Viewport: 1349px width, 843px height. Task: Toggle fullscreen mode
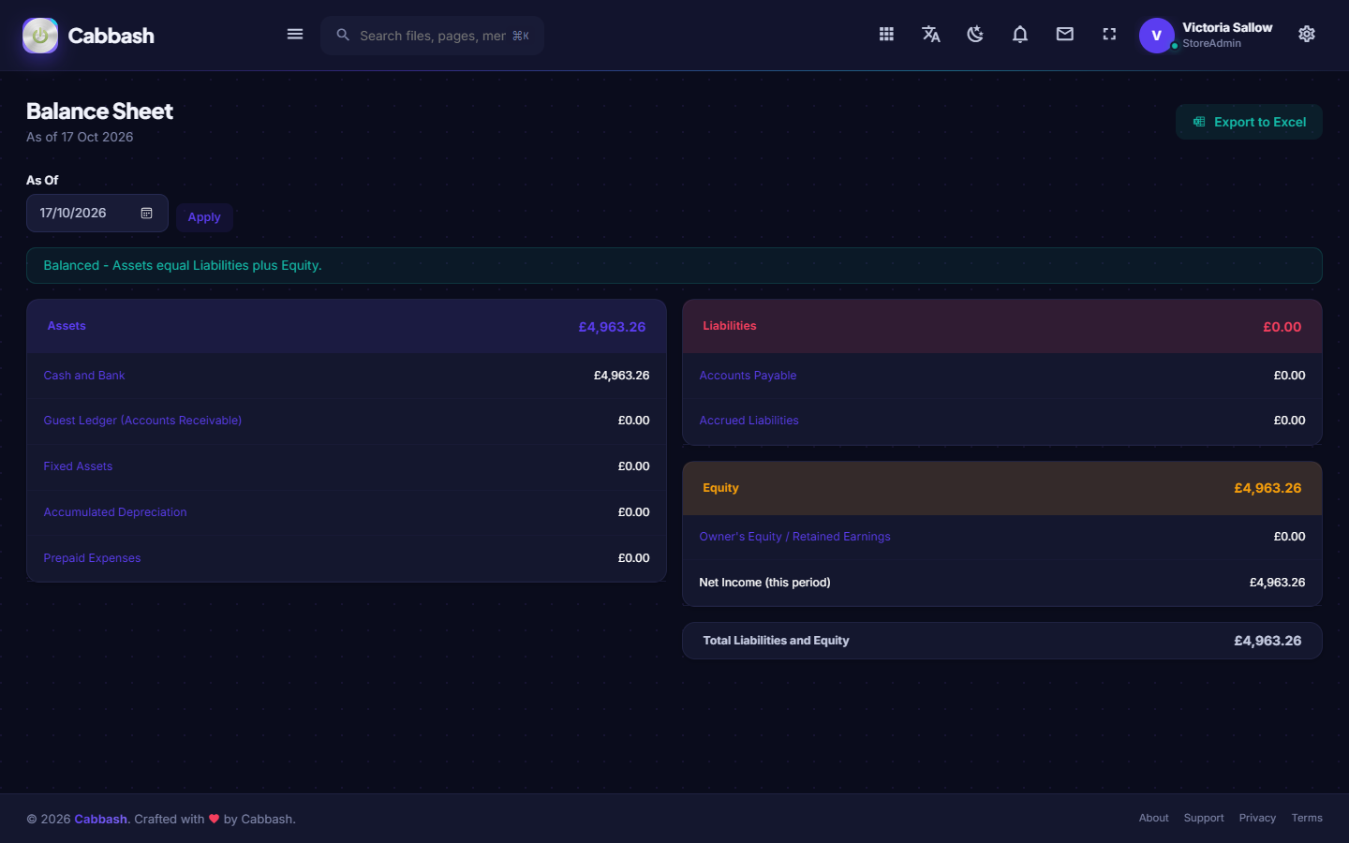pos(1109,35)
